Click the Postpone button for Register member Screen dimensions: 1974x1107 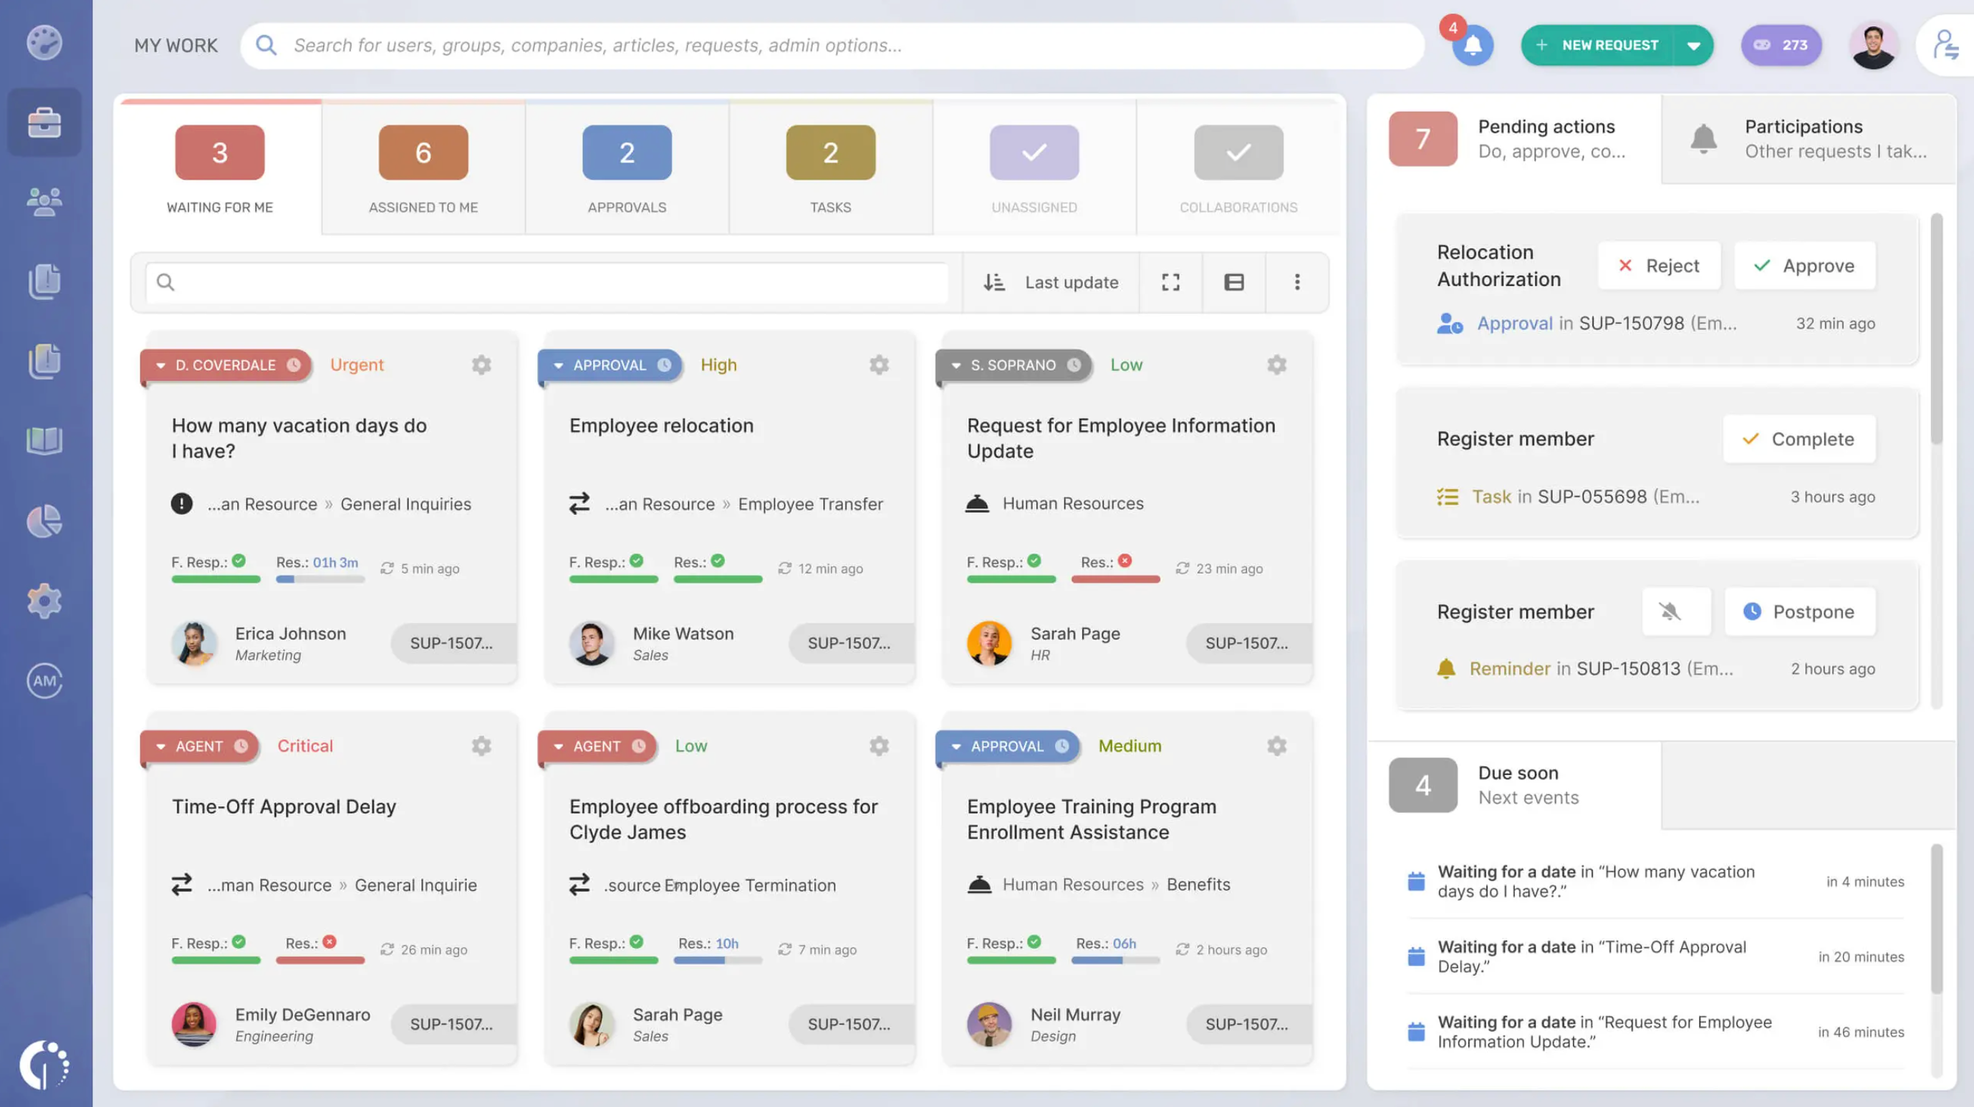[x=1799, y=611]
